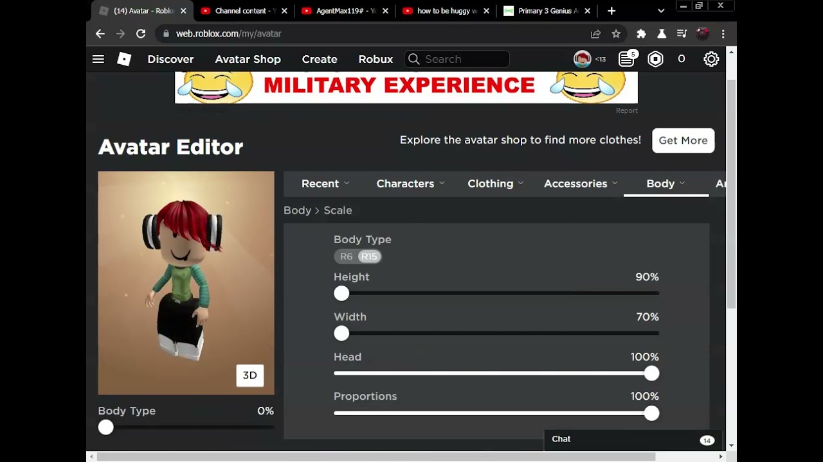Open Avatar Shop in the navbar

(x=248, y=59)
